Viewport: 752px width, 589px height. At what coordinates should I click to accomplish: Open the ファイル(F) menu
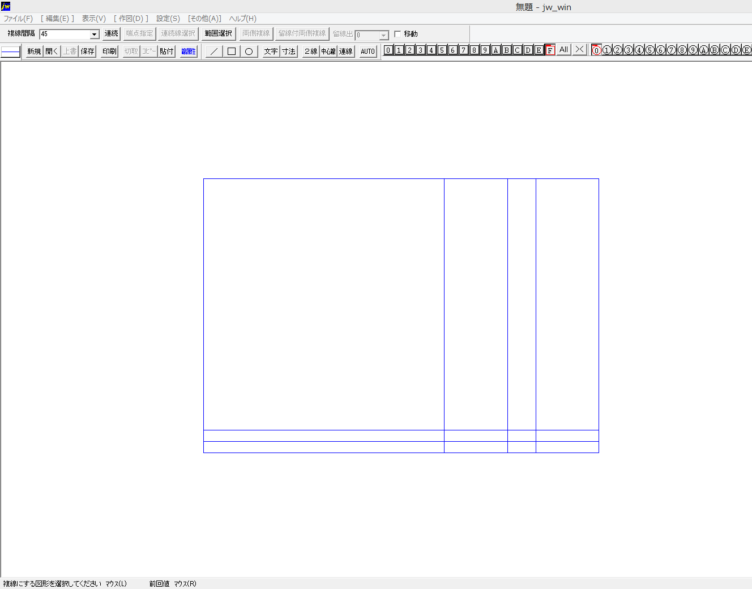coord(18,19)
